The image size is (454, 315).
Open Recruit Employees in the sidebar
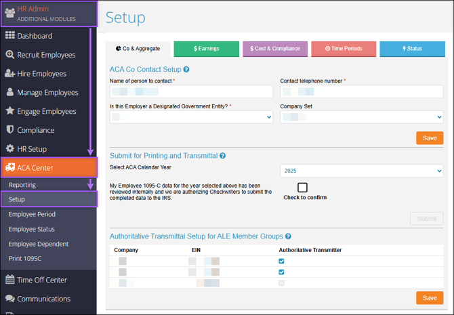(48, 55)
